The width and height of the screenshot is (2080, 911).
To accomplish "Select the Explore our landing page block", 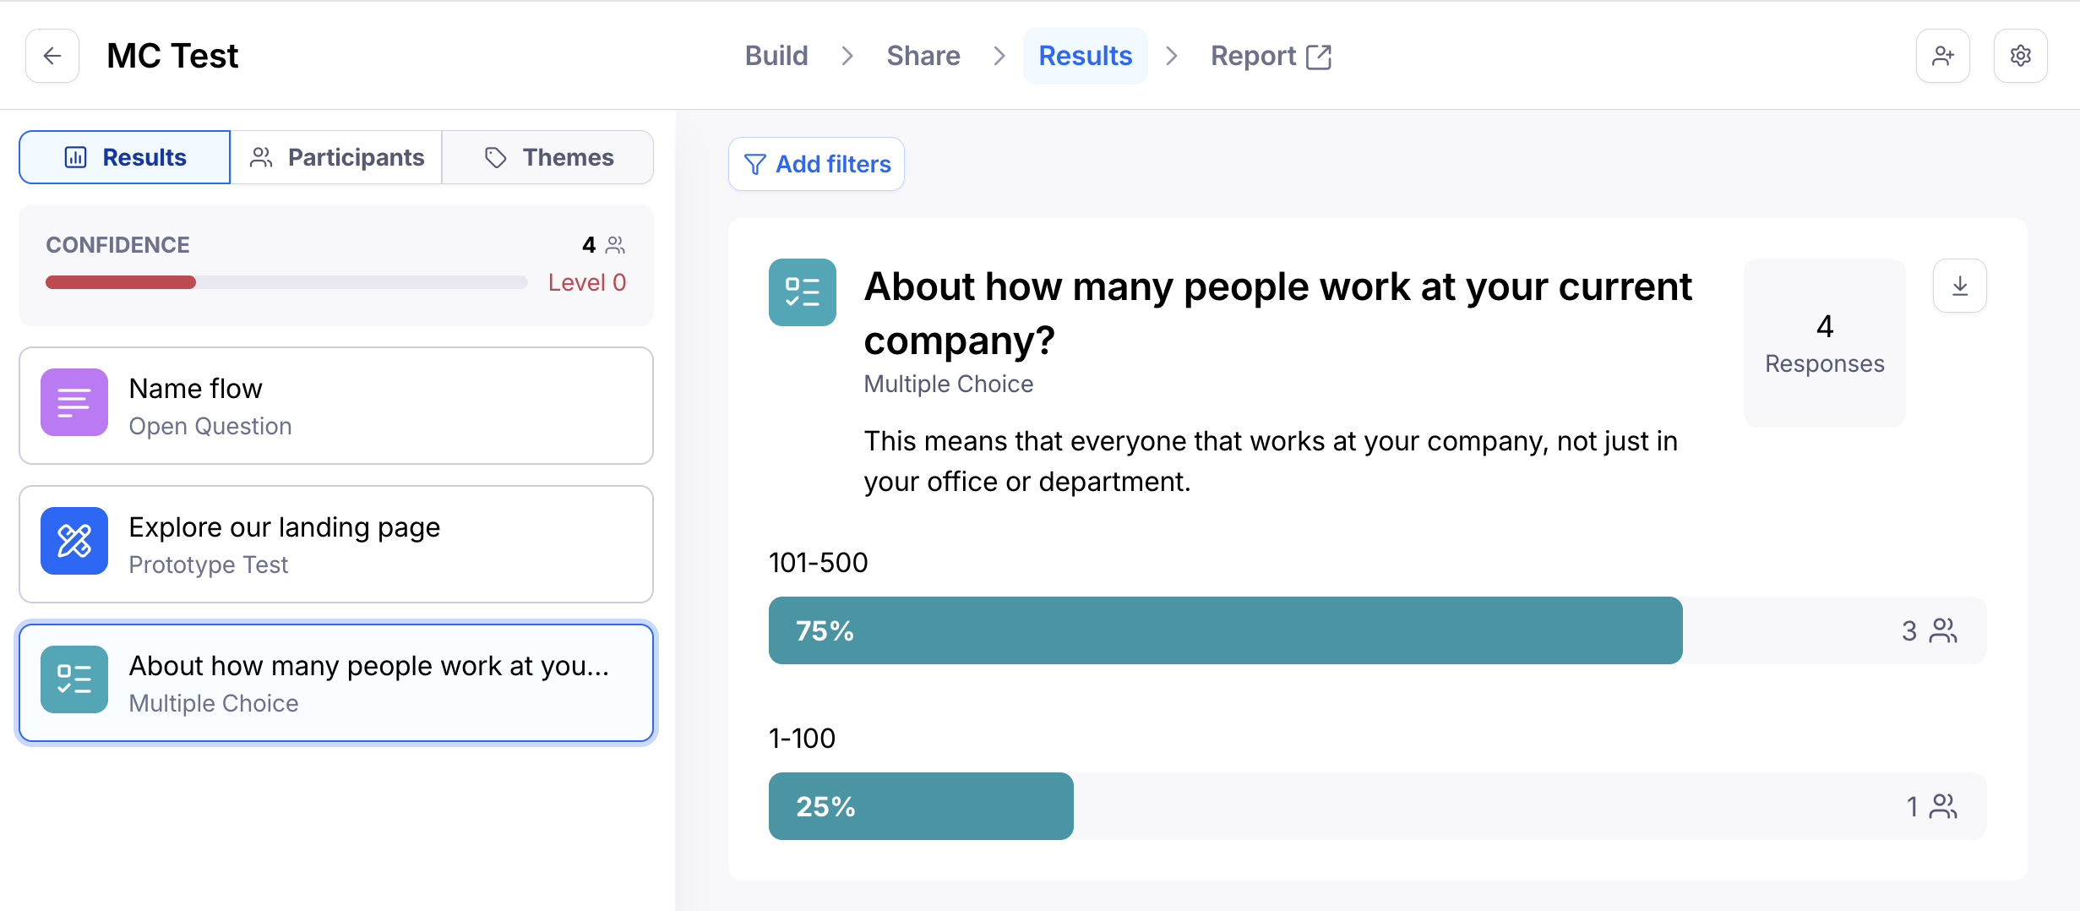I will pos(336,544).
